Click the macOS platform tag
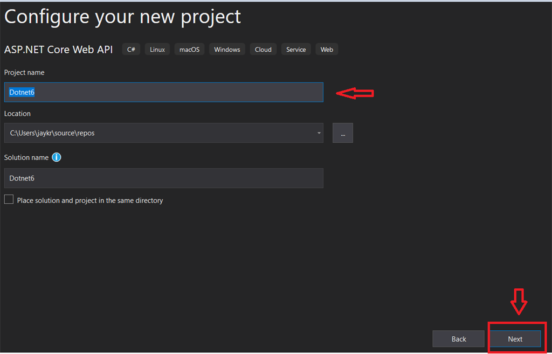 click(189, 50)
